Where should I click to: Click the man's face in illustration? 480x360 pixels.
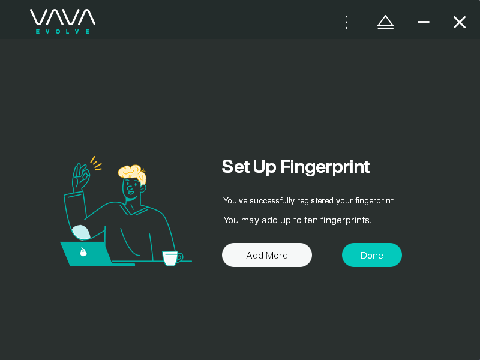tap(131, 188)
